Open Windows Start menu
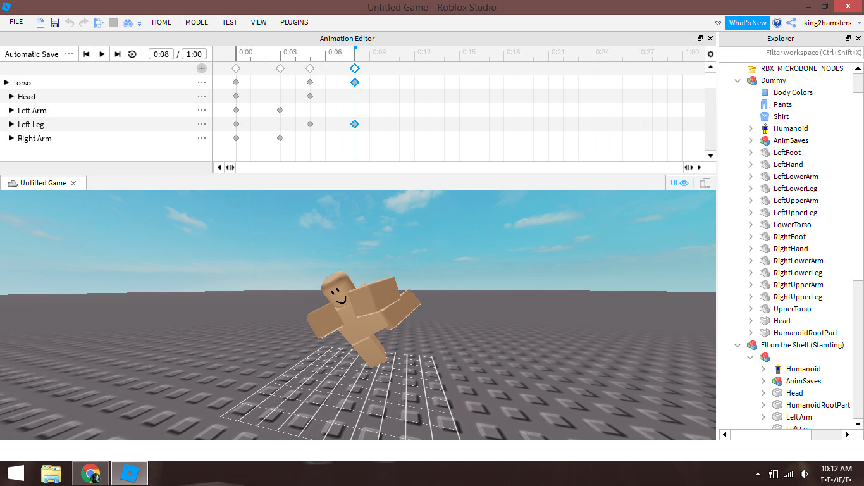Screen dimensions: 864x486 [x=16, y=473]
